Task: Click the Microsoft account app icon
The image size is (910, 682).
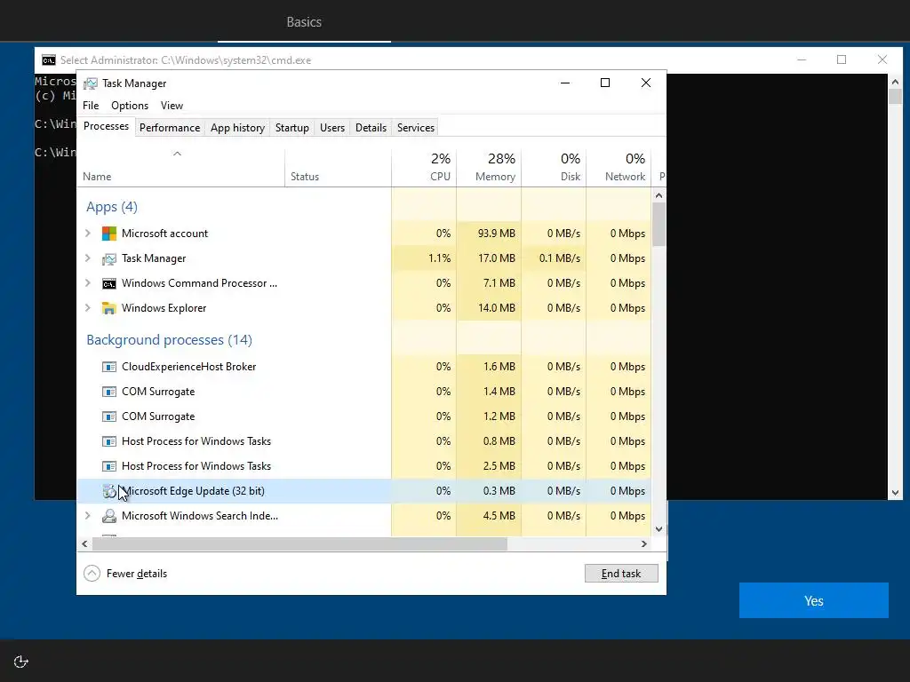Action: [109, 234]
